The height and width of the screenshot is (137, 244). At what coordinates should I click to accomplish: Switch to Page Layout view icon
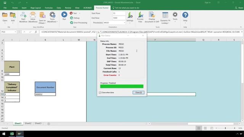pyautogui.click(x=205, y=128)
